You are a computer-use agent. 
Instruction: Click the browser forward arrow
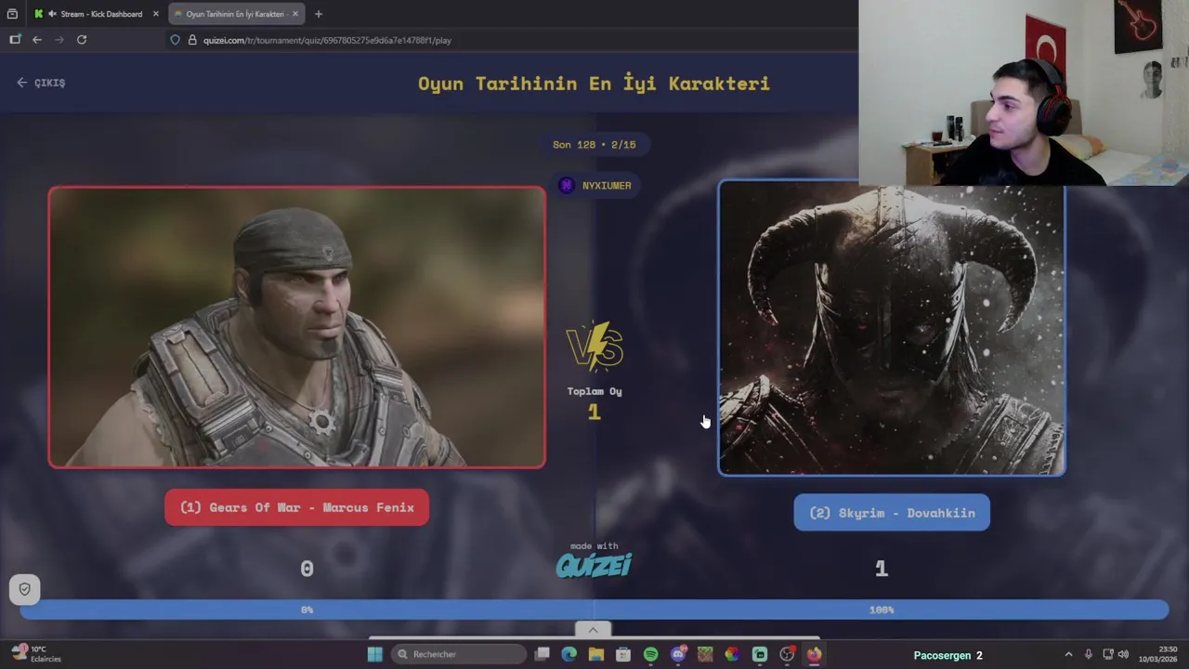pos(59,40)
